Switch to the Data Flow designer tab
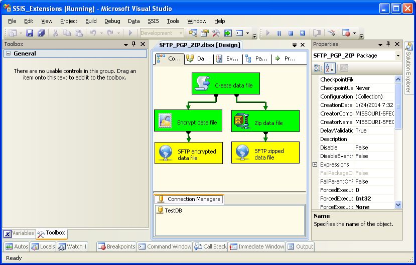 pos(198,58)
